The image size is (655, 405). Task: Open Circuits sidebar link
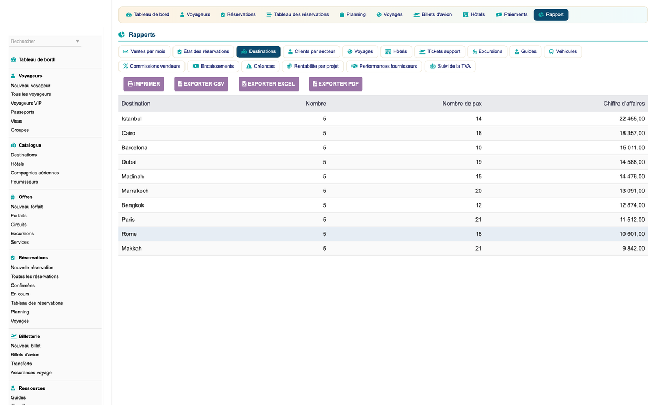pos(19,225)
